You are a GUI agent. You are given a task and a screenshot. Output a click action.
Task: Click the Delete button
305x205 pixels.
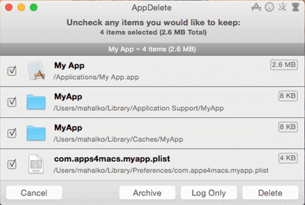click(270, 193)
